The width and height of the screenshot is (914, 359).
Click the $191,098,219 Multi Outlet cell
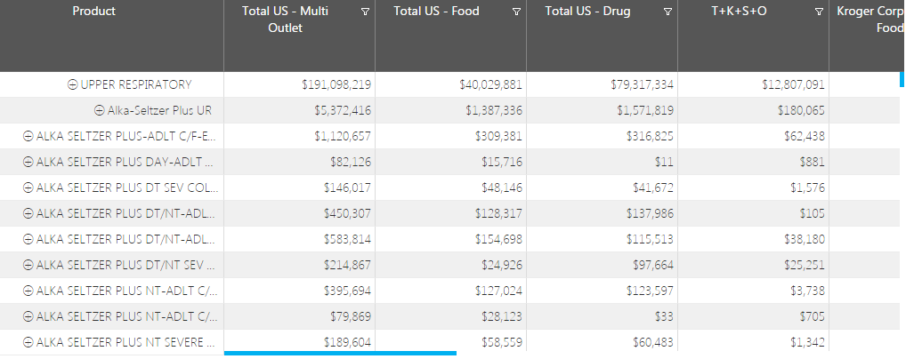tap(336, 85)
